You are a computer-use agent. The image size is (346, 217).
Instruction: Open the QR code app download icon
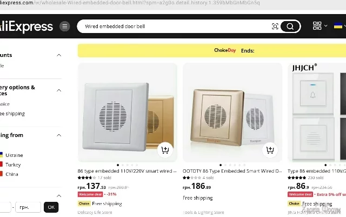[317, 26]
